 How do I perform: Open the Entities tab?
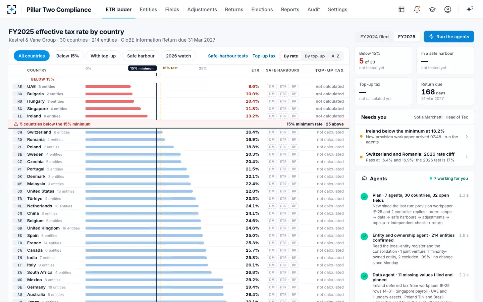[148, 9]
